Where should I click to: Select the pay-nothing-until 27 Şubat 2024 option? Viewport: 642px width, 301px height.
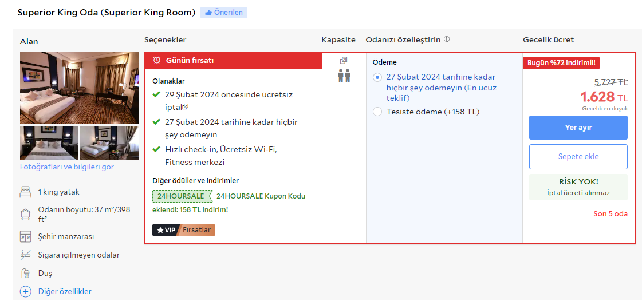coord(377,77)
